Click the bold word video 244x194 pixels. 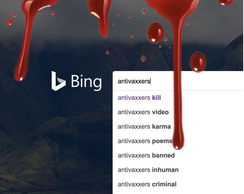click(x=160, y=112)
